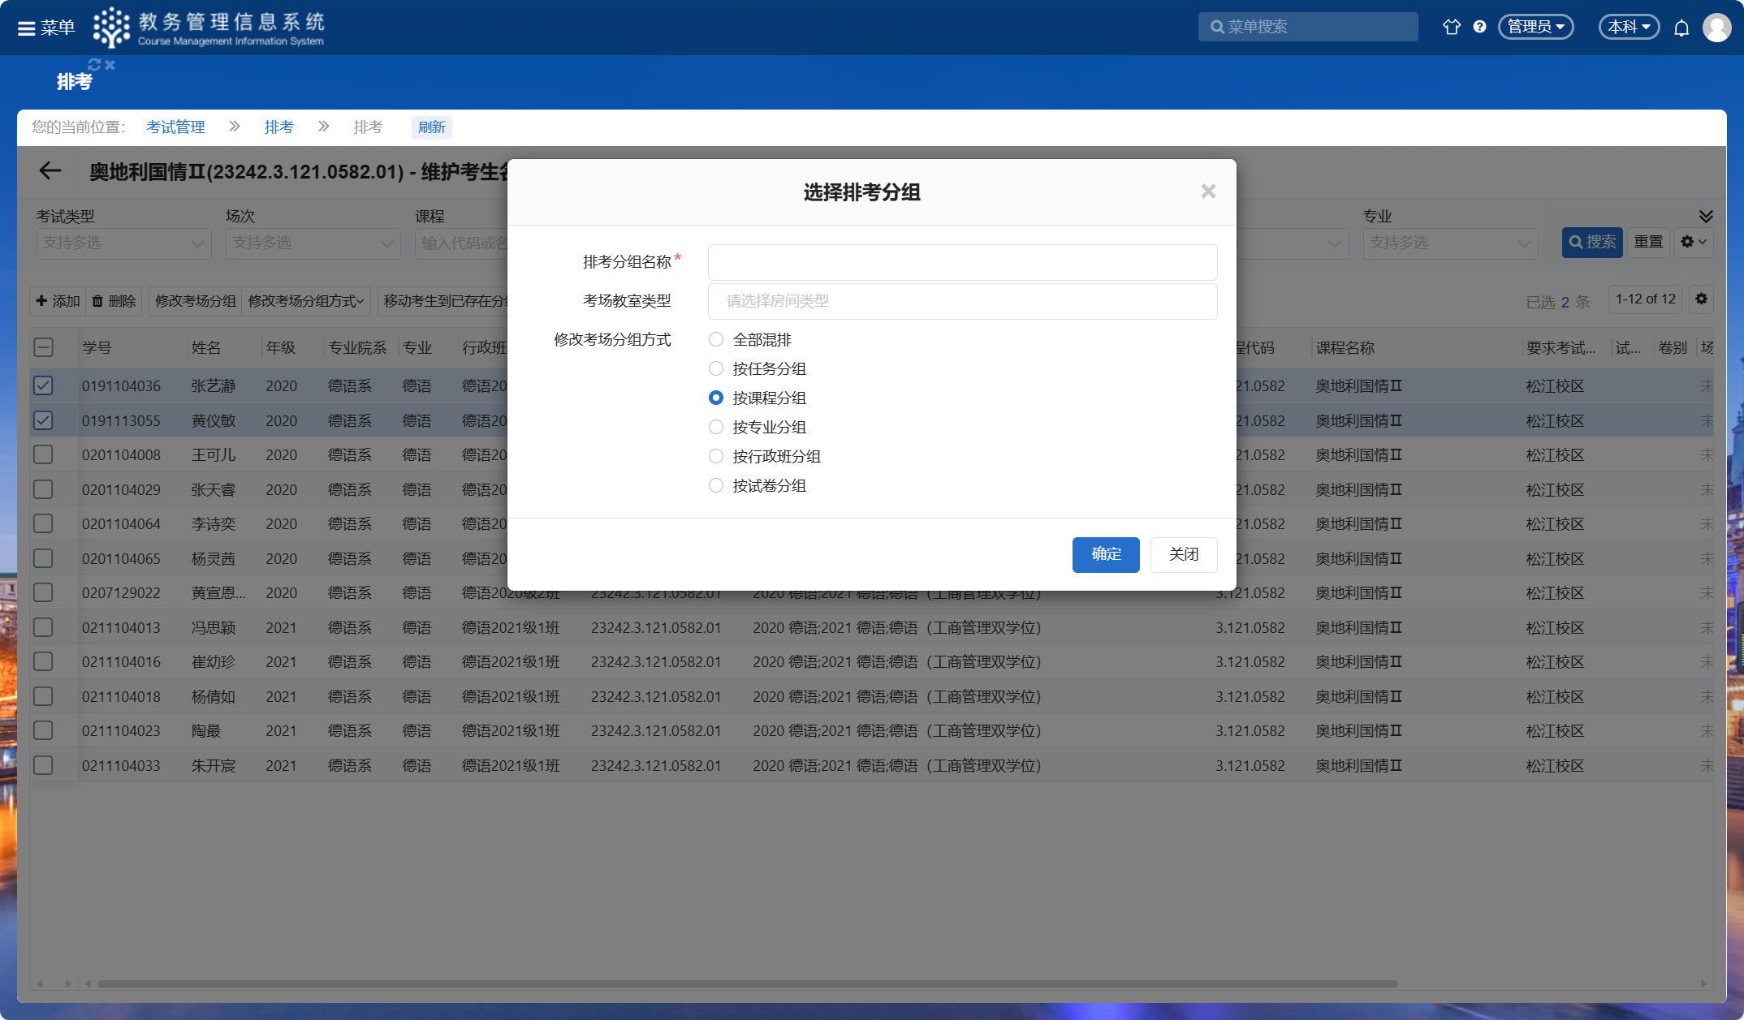This screenshot has width=1744, height=1020.
Task: Click the 考试管理 breadcrumb link
Action: 175,127
